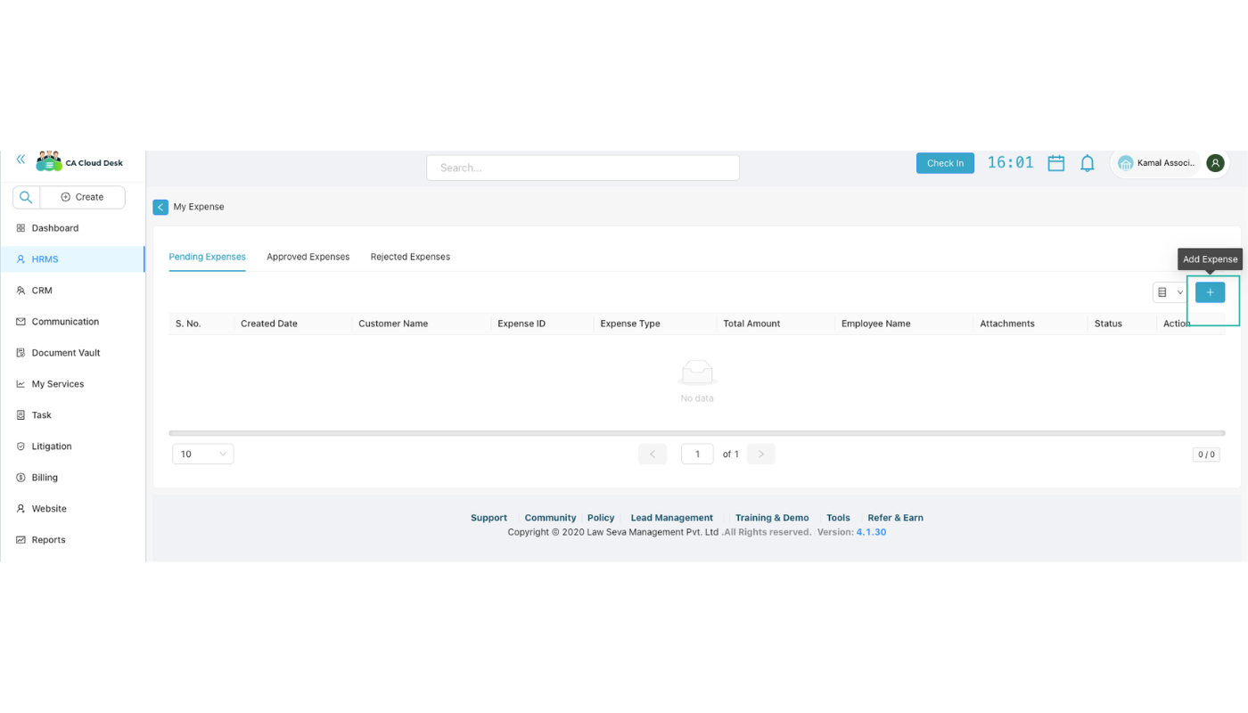Image resolution: width=1248 pixels, height=713 pixels.
Task: Click the Check In button
Action: pos(945,162)
